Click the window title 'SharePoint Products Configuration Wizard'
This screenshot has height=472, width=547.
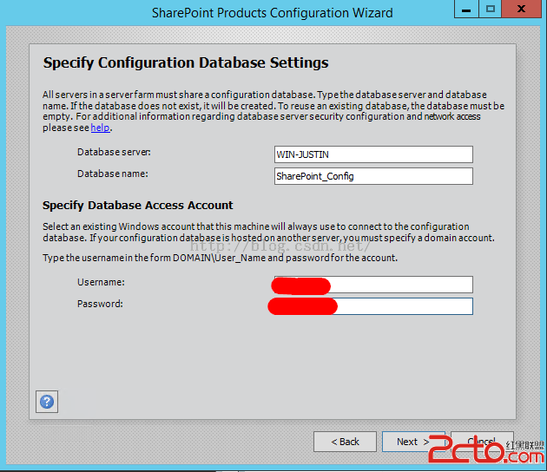tap(272, 13)
